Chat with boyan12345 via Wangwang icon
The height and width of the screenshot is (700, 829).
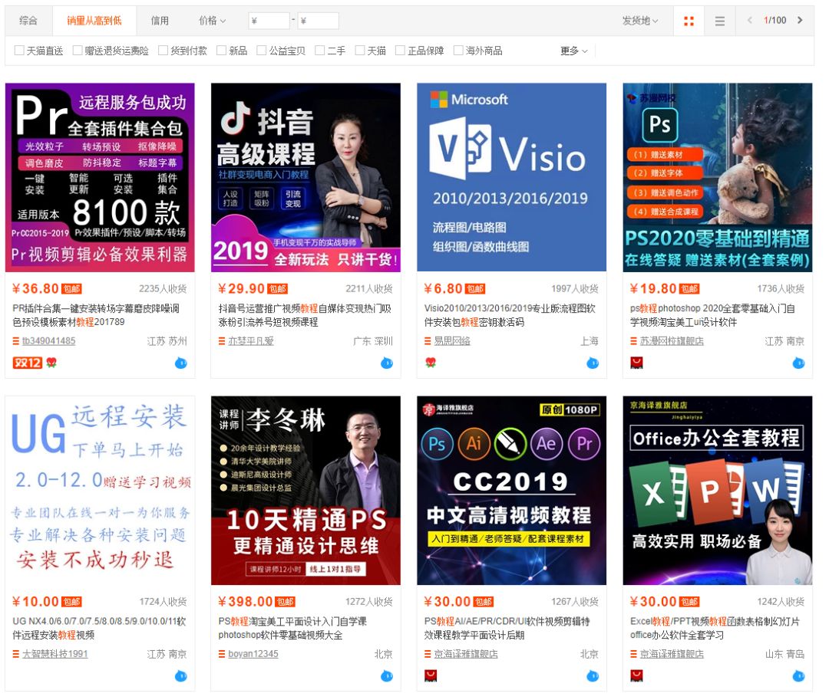pos(387,675)
